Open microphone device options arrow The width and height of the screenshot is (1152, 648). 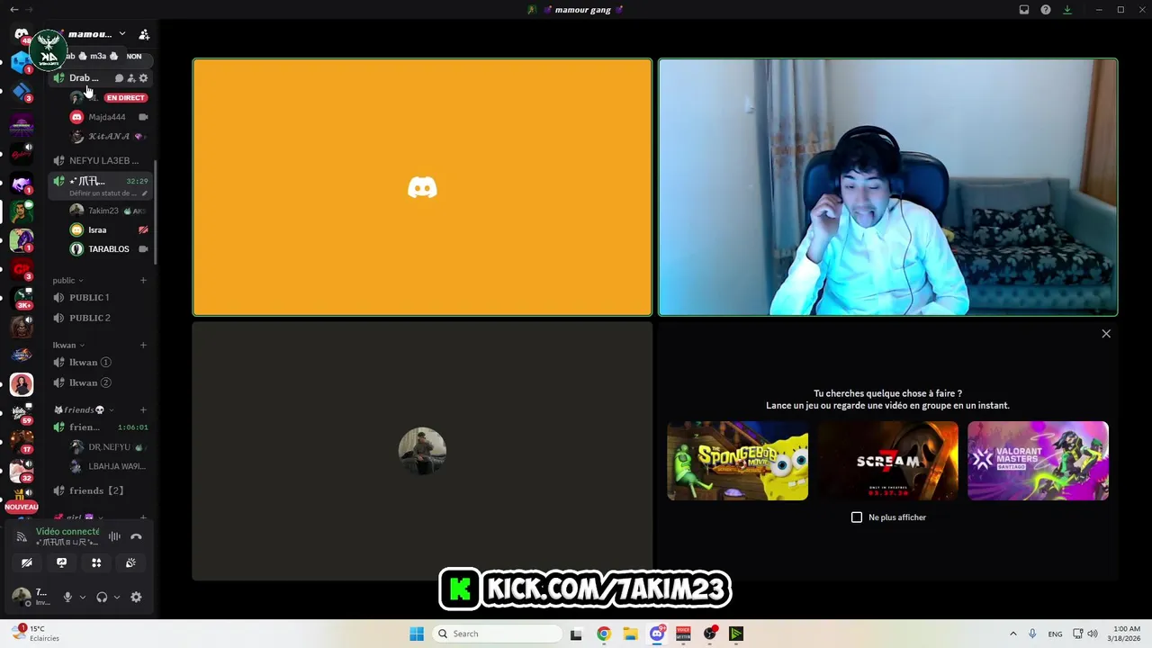pos(82,597)
